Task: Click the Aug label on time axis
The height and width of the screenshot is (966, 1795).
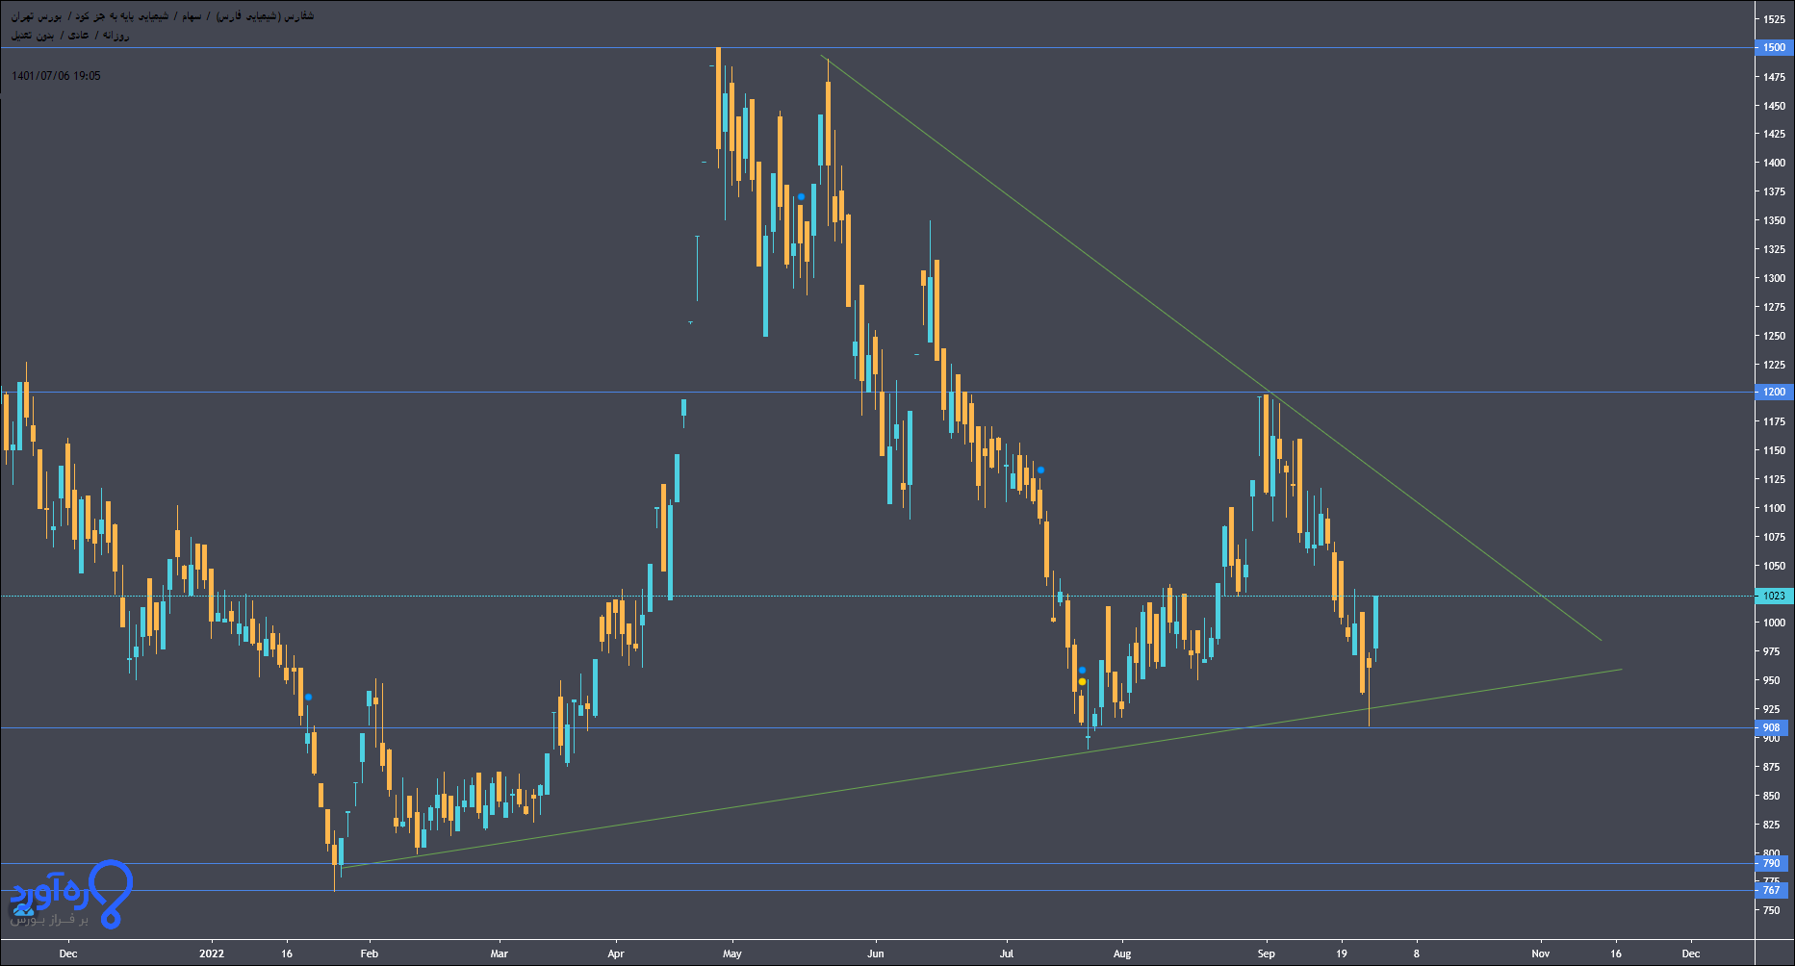Action: pos(1121,953)
